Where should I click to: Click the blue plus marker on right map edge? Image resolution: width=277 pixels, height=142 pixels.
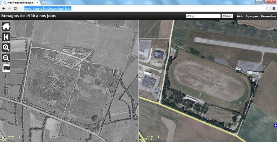275,125
